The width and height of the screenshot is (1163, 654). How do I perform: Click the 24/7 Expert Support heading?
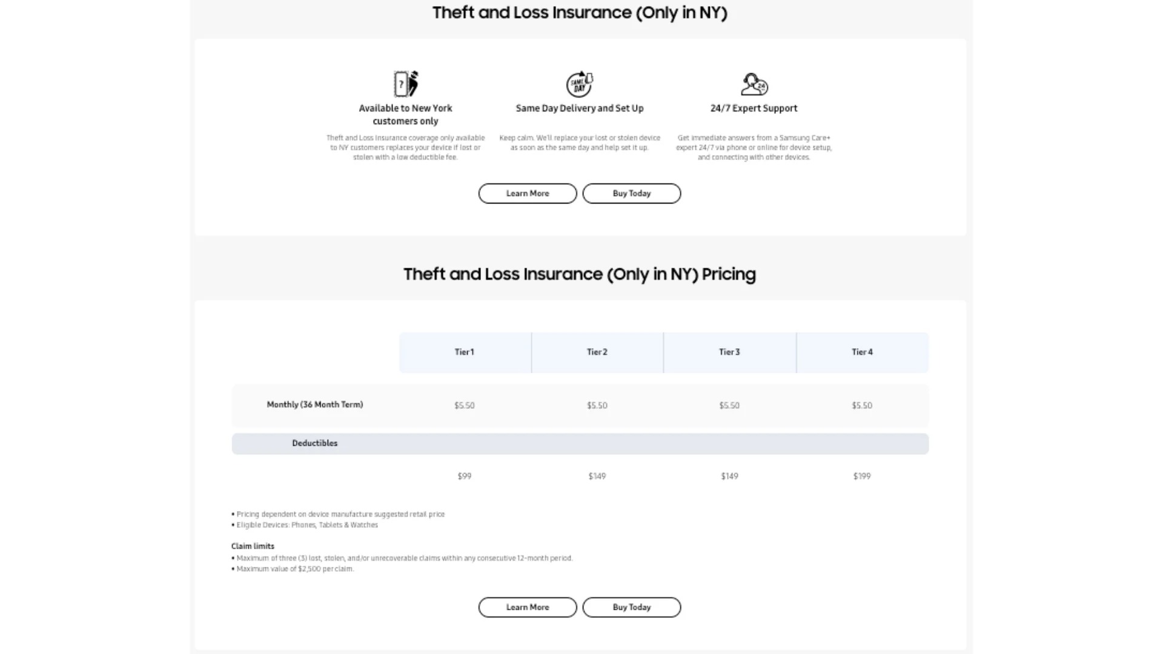[x=754, y=108]
